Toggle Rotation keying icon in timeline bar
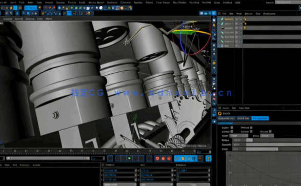The height and width of the screenshot is (186, 301). pyautogui.click(x=189, y=158)
